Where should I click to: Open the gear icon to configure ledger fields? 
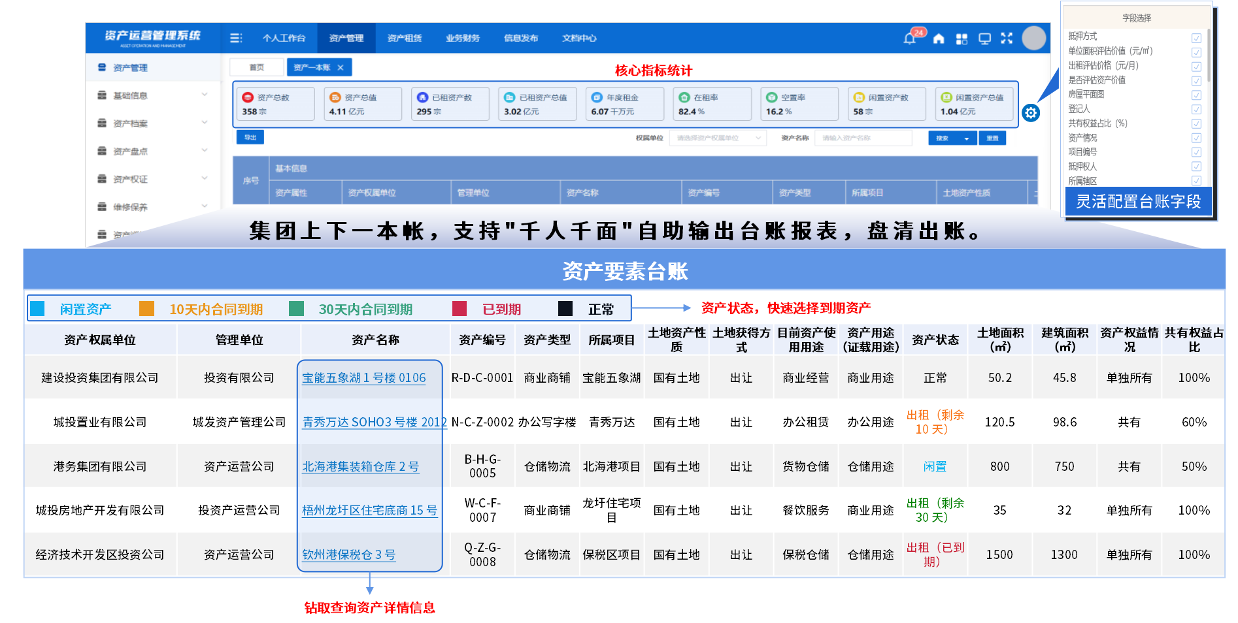[1031, 112]
